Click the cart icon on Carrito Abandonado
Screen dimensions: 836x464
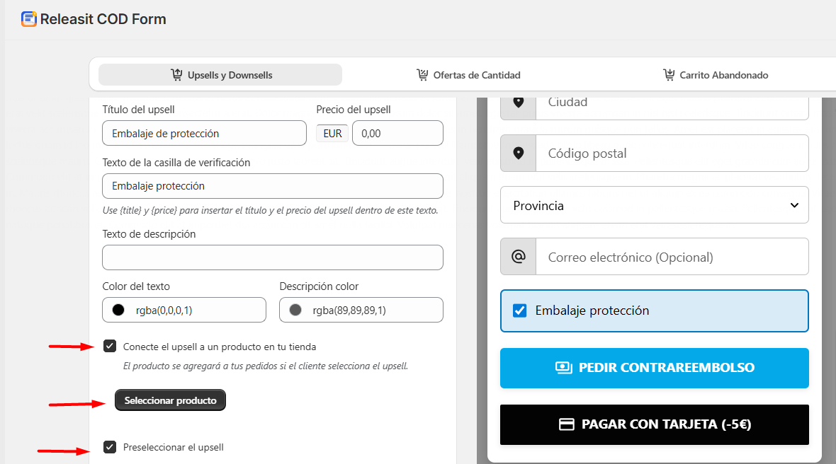pyautogui.click(x=669, y=75)
